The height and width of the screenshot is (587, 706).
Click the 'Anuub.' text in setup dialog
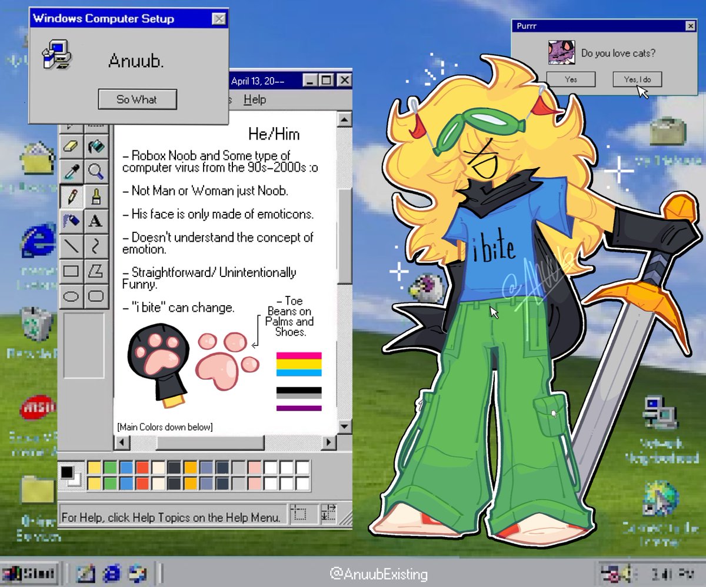click(x=136, y=61)
